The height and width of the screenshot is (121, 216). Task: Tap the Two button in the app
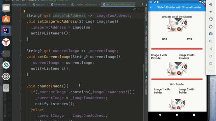pyautogui.click(x=189, y=39)
